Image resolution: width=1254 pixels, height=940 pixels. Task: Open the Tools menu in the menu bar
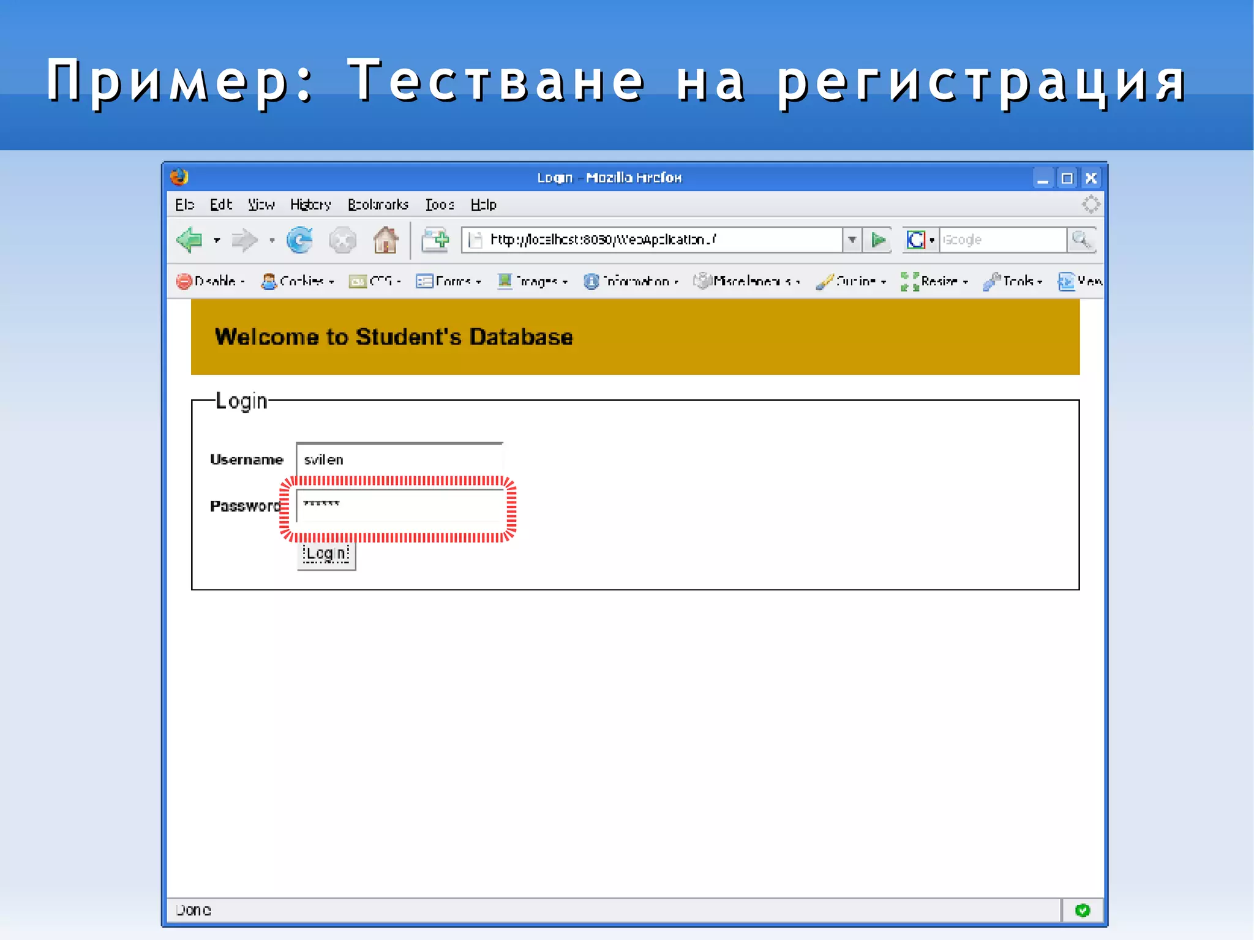click(x=440, y=205)
